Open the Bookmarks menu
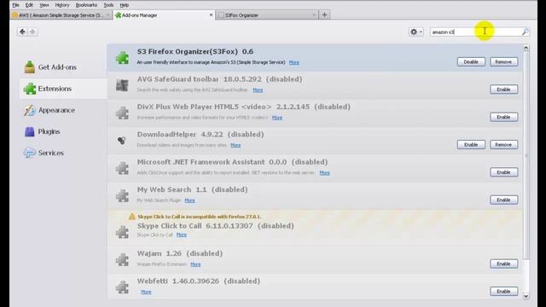 point(86,5)
